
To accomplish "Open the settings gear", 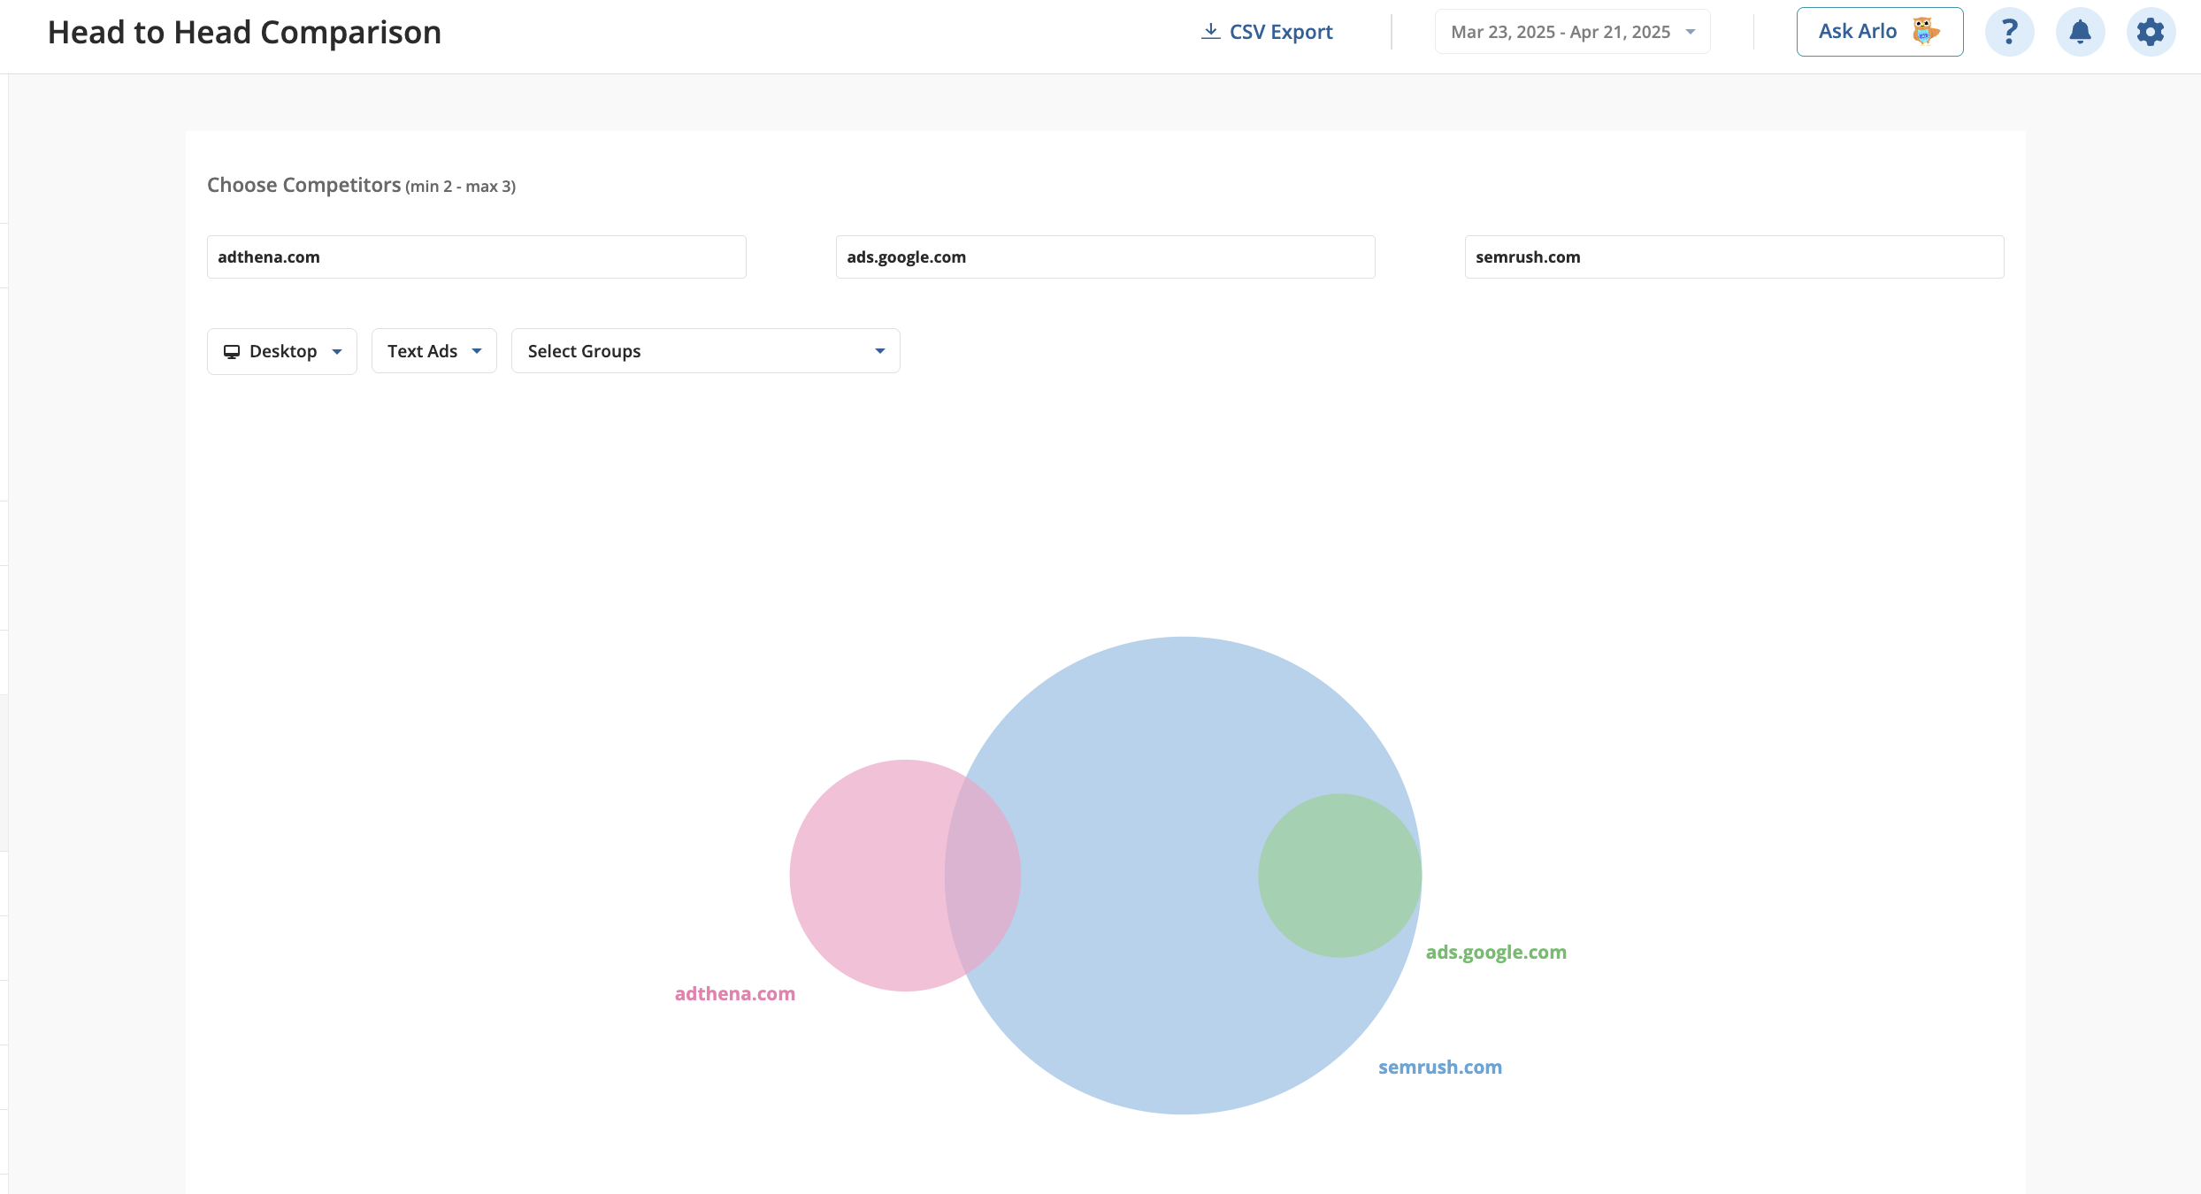I will pyautogui.click(x=2151, y=32).
